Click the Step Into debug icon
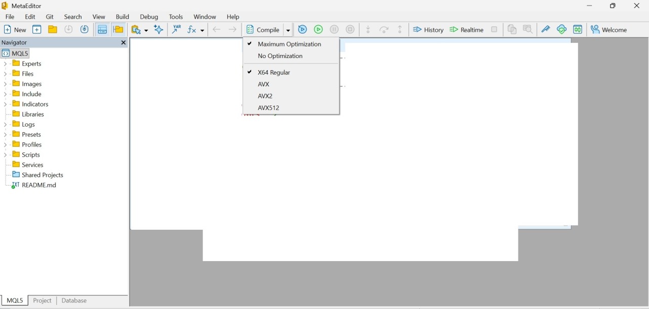Viewport: 649px width, 309px height. point(369,30)
